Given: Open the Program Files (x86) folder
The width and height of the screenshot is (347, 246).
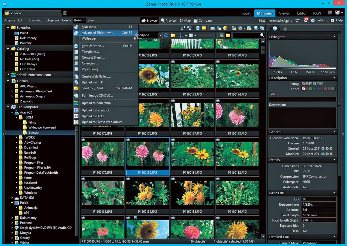Looking at the screenshot, I should pyautogui.click(x=37, y=168).
